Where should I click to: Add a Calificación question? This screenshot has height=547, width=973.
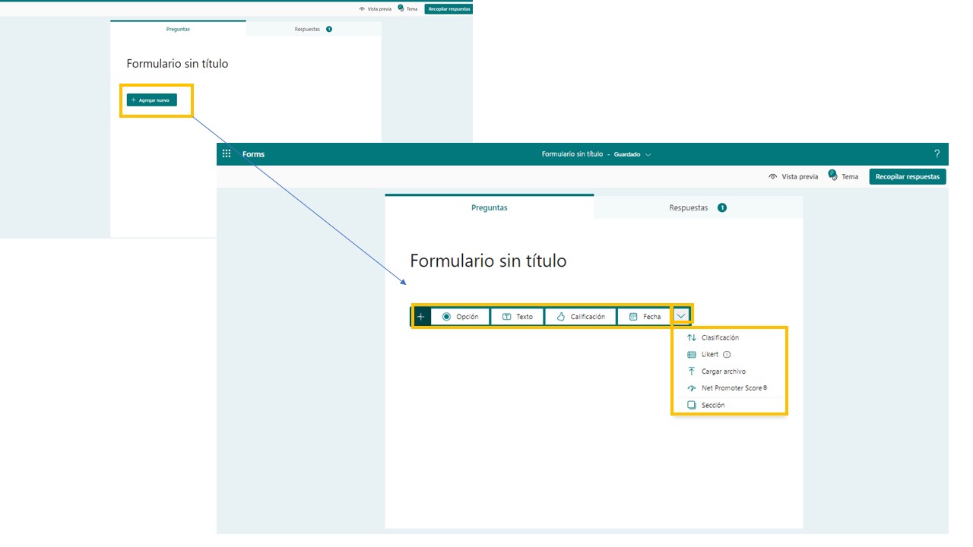pos(580,316)
